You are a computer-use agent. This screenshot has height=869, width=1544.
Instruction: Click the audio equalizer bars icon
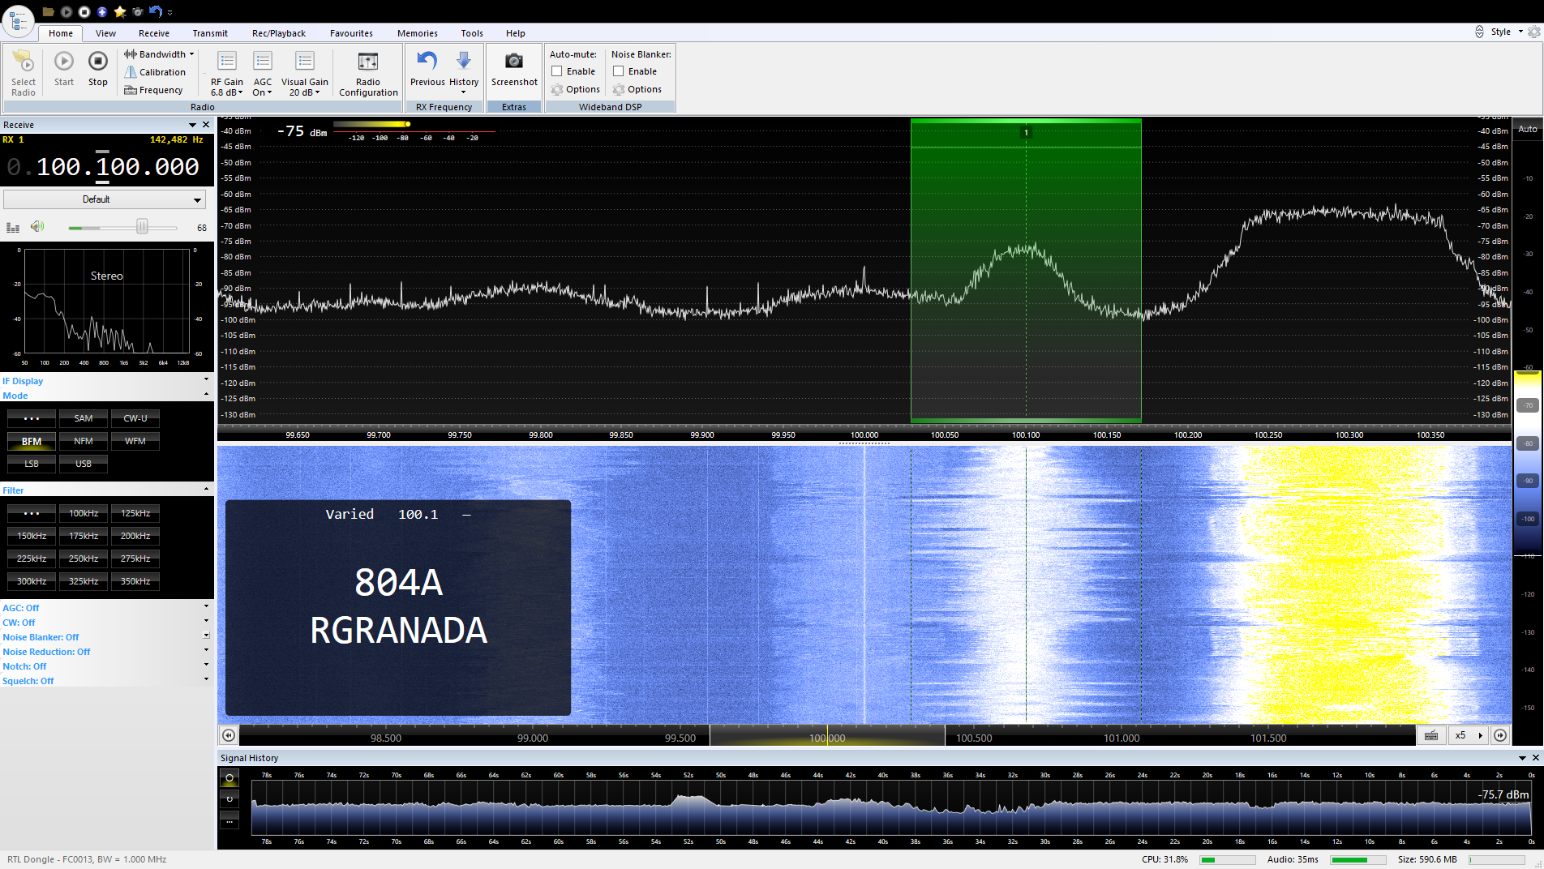13,228
